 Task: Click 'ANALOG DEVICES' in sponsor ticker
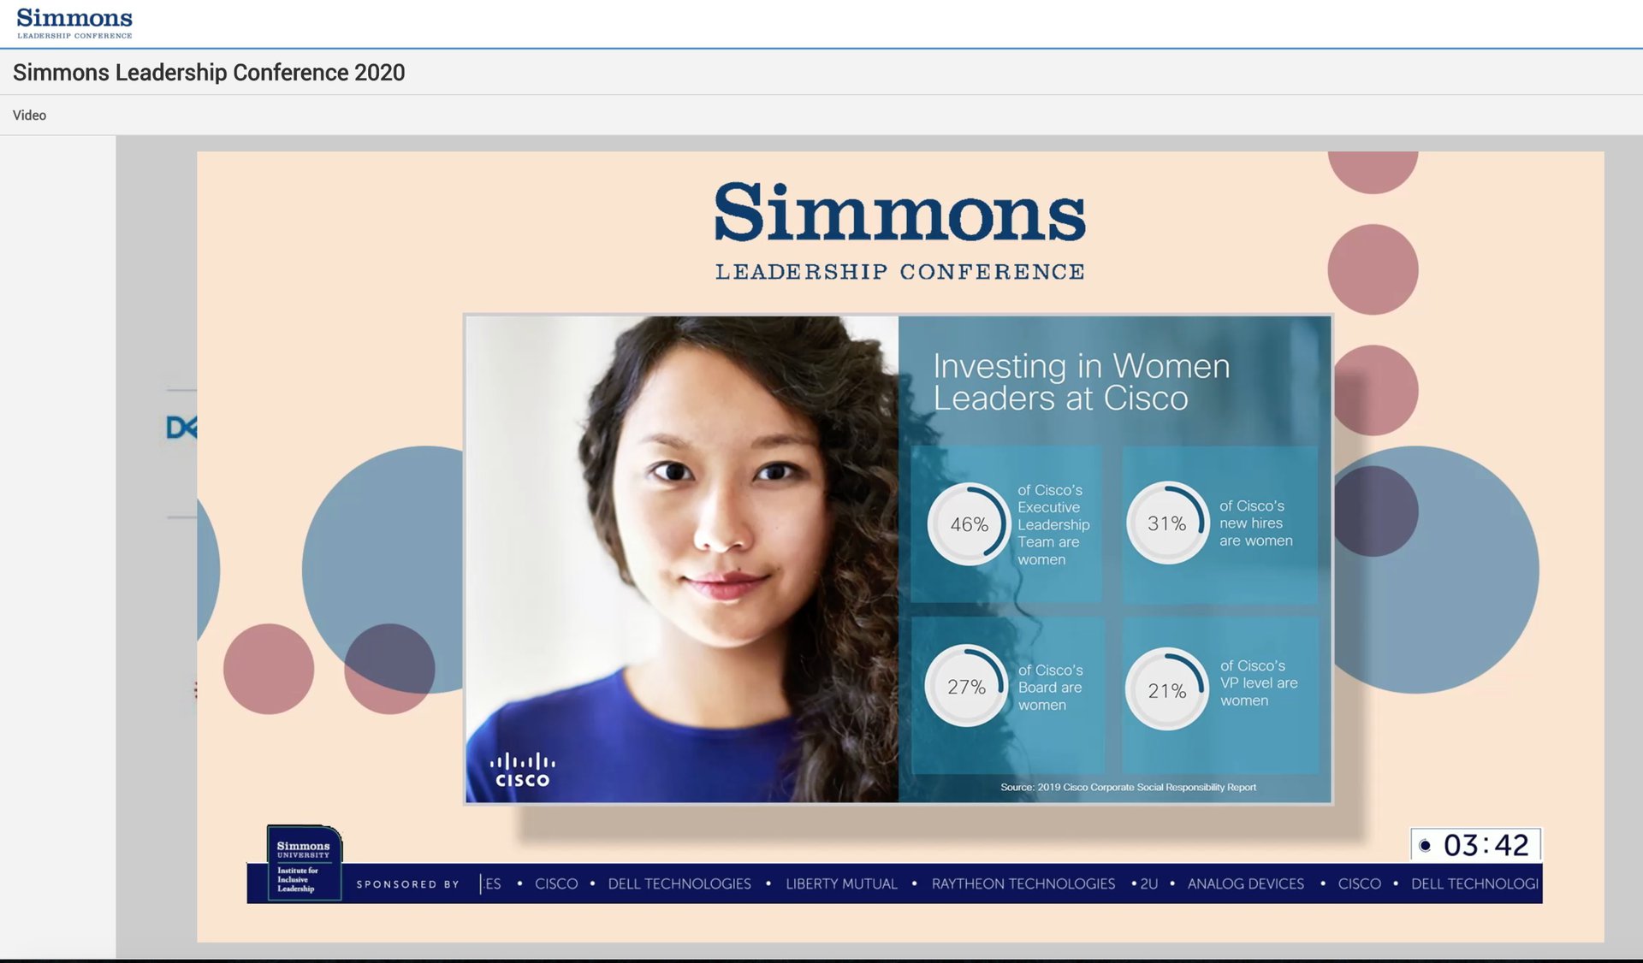[1245, 883]
